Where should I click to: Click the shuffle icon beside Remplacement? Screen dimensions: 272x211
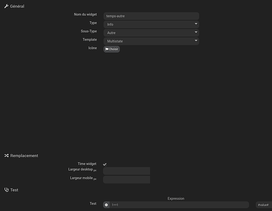pyautogui.click(x=6, y=156)
